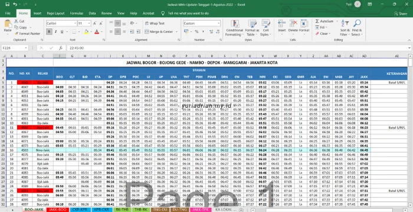Expand the Calibri font name dropdown
413x212 pixels.
coord(75,24)
